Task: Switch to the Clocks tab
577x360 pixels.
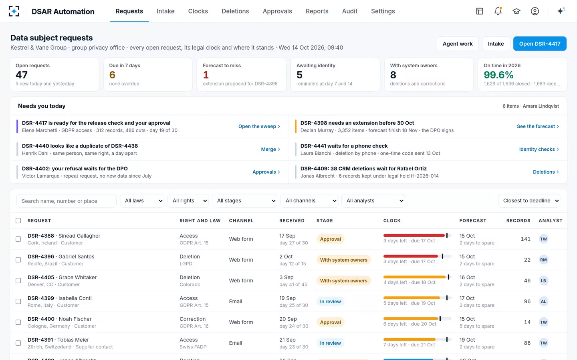Action: 198,11
